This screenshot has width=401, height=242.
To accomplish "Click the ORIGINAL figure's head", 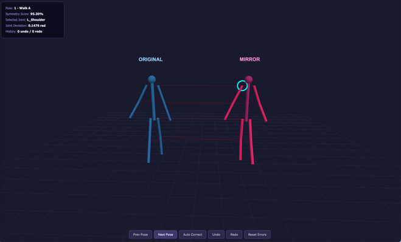I will click(152, 79).
